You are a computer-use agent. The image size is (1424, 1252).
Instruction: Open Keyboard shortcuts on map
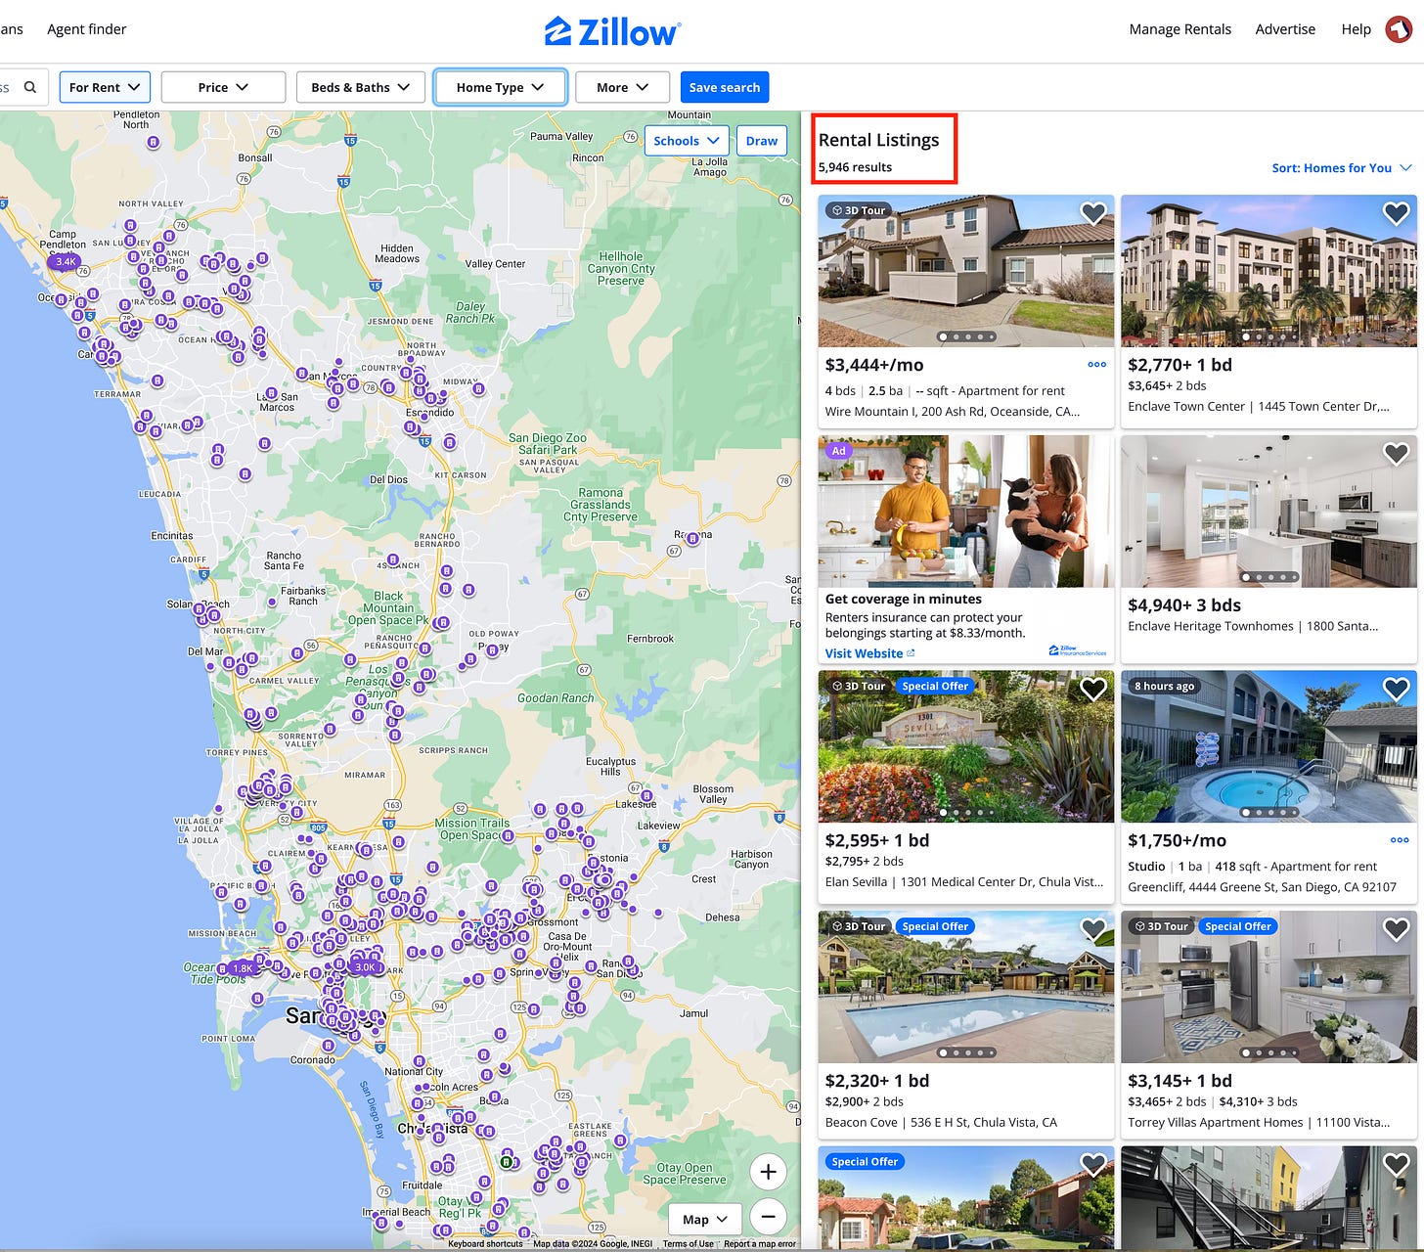pyautogui.click(x=485, y=1244)
